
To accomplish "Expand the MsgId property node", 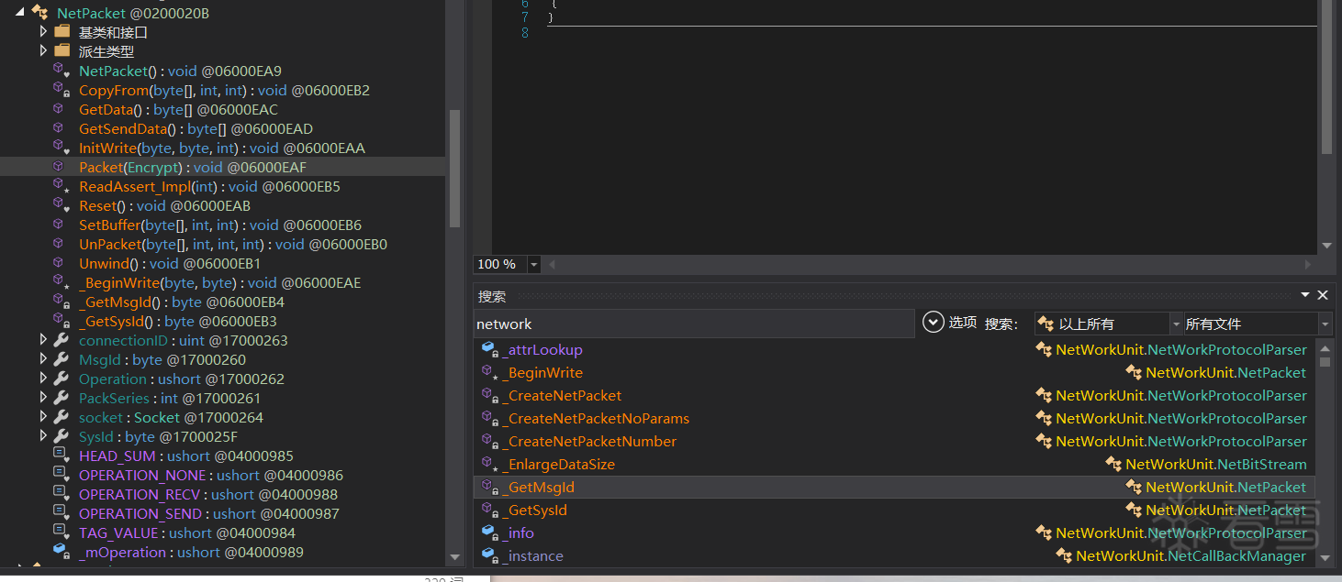I will pos(43,359).
